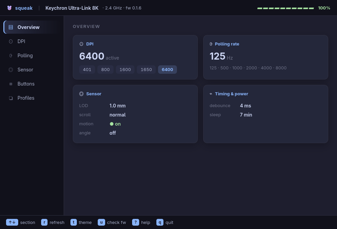Select the 800 DPI stage chip

pos(105,70)
